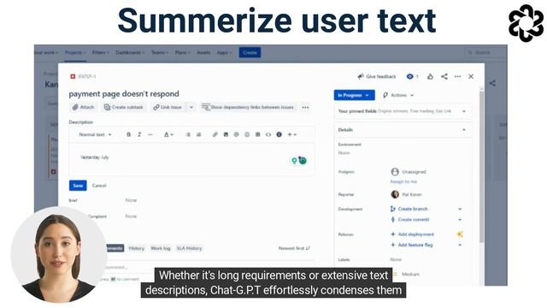Screen dimensions: 547x308
Task: Click the emoji icon in editor toolbar
Action: click(x=247, y=134)
